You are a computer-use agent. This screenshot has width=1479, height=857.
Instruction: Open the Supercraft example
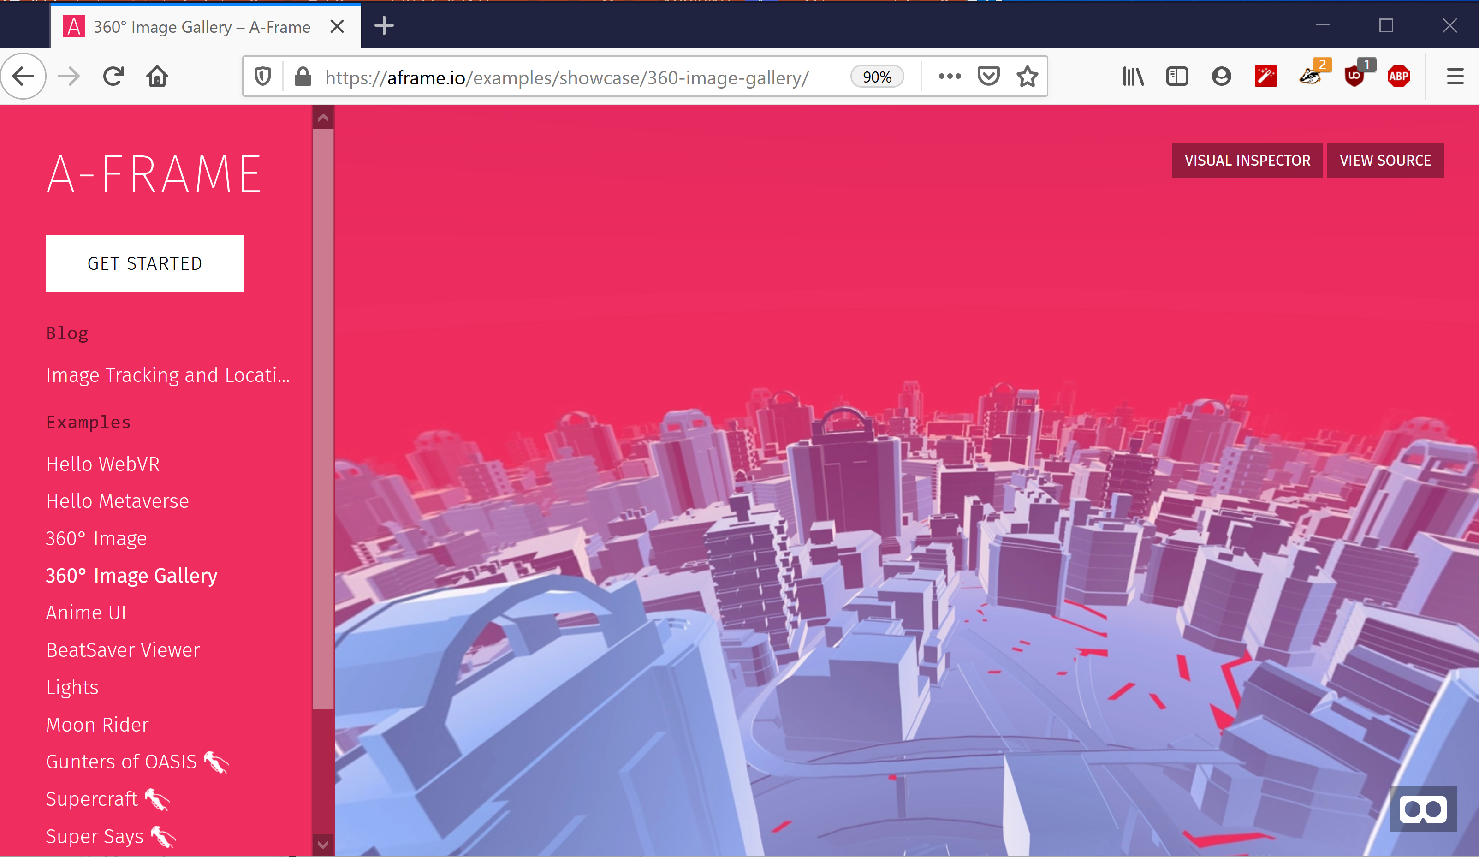click(x=107, y=799)
